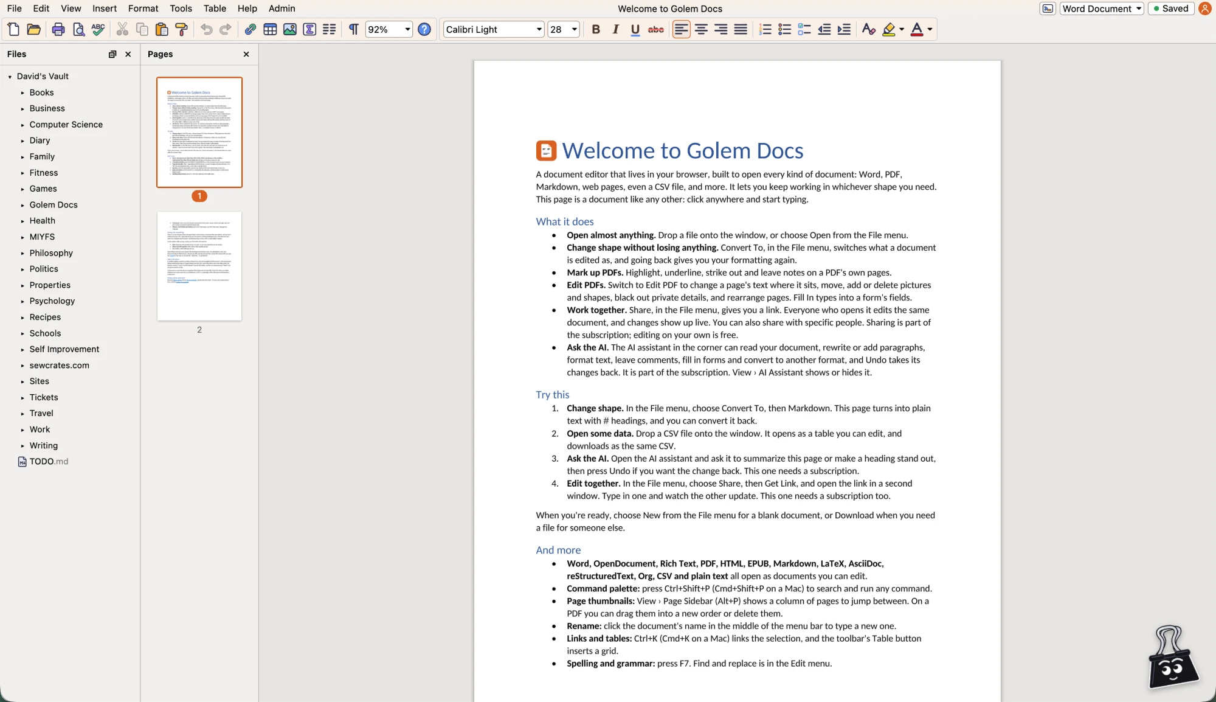Create a new document with the toolbar icon
Image resolution: width=1216 pixels, height=702 pixels.
click(13, 29)
